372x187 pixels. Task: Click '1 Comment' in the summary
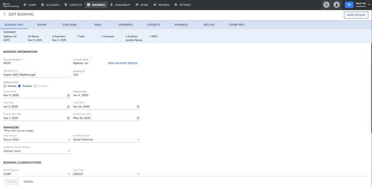pyautogui.click(x=107, y=36)
